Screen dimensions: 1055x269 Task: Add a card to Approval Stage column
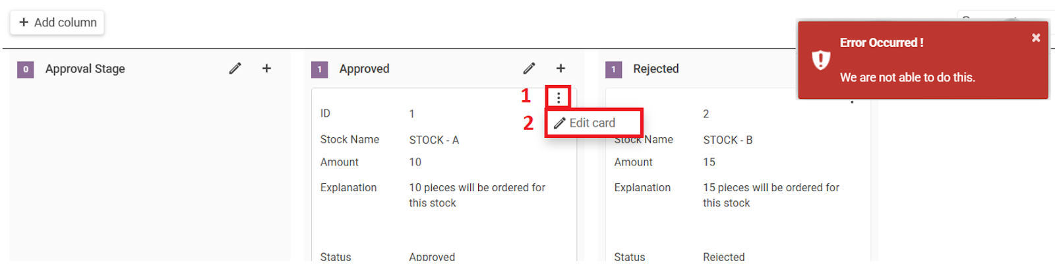pyautogui.click(x=266, y=69)
